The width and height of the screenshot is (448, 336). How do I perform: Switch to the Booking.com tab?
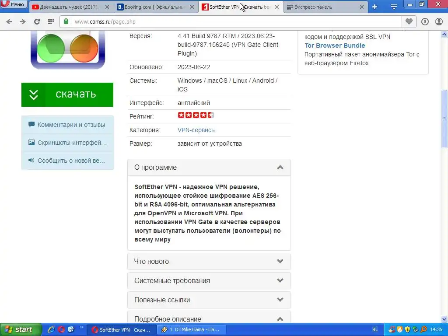[x=155, y=7]
